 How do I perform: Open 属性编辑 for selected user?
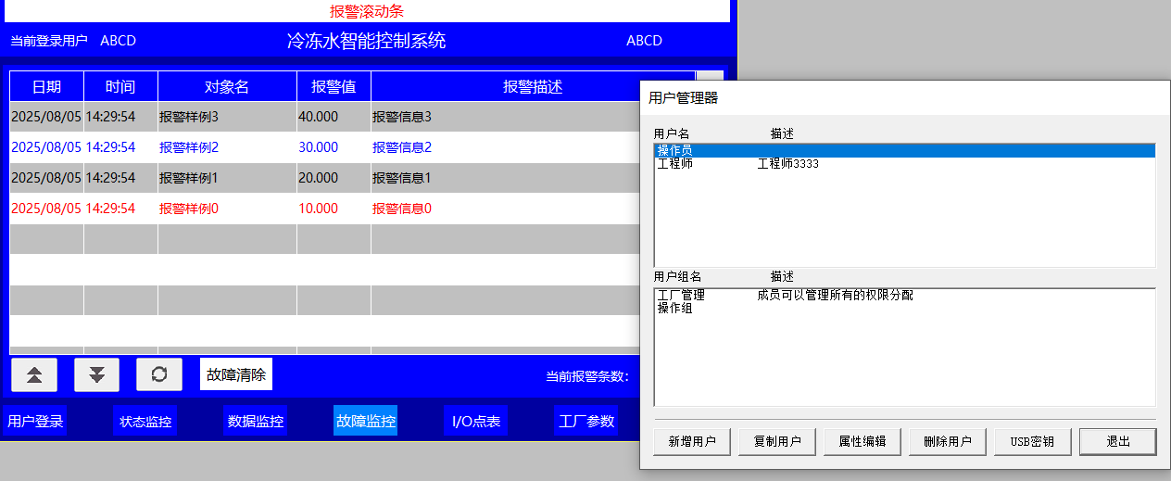863,441
